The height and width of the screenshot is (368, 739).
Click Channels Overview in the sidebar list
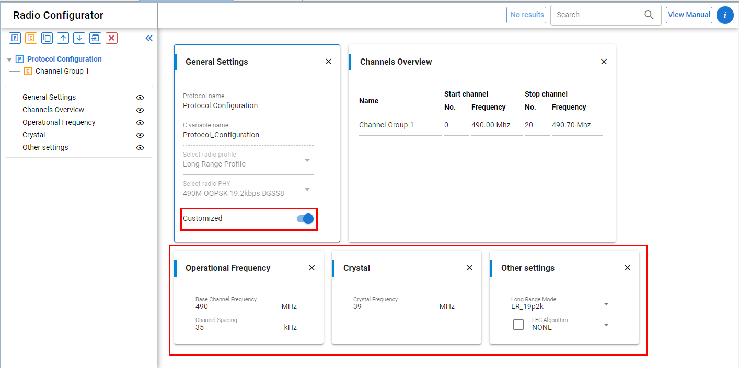tap(53, 110)
